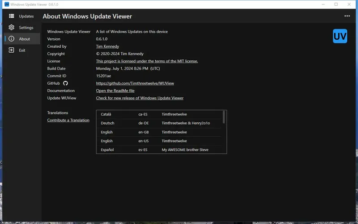Image resolution: width=358 pixels, height=224 pixels.
Task: Minimize the Windows Update Viewer window
Action: (x=323, y=4)
